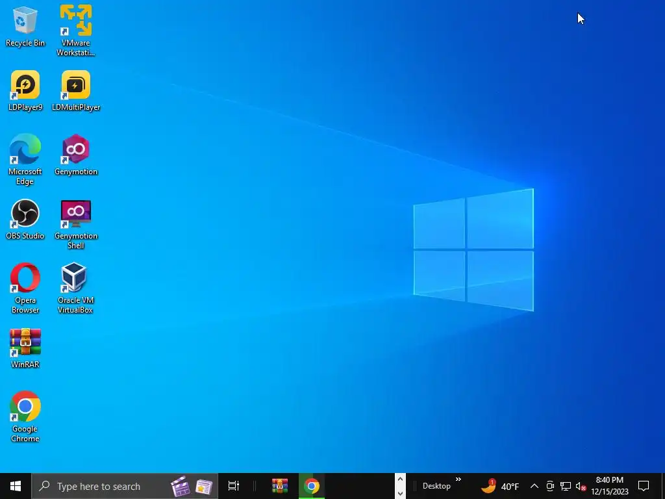The height and width of the screenshot is (499, 665).
Task: Select the Recycle Bin desktop icon
Action: tap(25, 26)
